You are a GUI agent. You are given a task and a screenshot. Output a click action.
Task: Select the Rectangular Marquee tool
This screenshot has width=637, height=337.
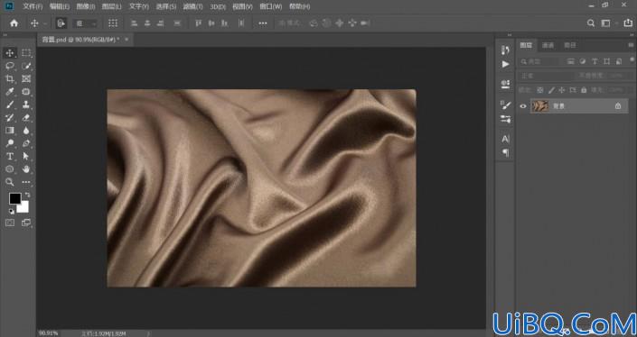pos(26,52)
